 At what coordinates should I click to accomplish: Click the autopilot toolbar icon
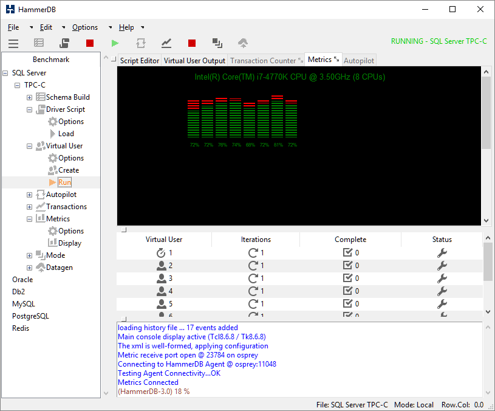coord(141,43)
